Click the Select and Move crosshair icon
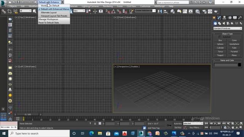Viewport: 244px width, 137px height. tap(95, 11)
